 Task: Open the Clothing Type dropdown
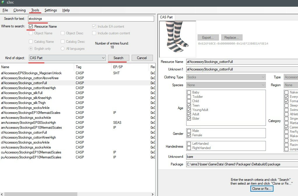click(226, 77)
